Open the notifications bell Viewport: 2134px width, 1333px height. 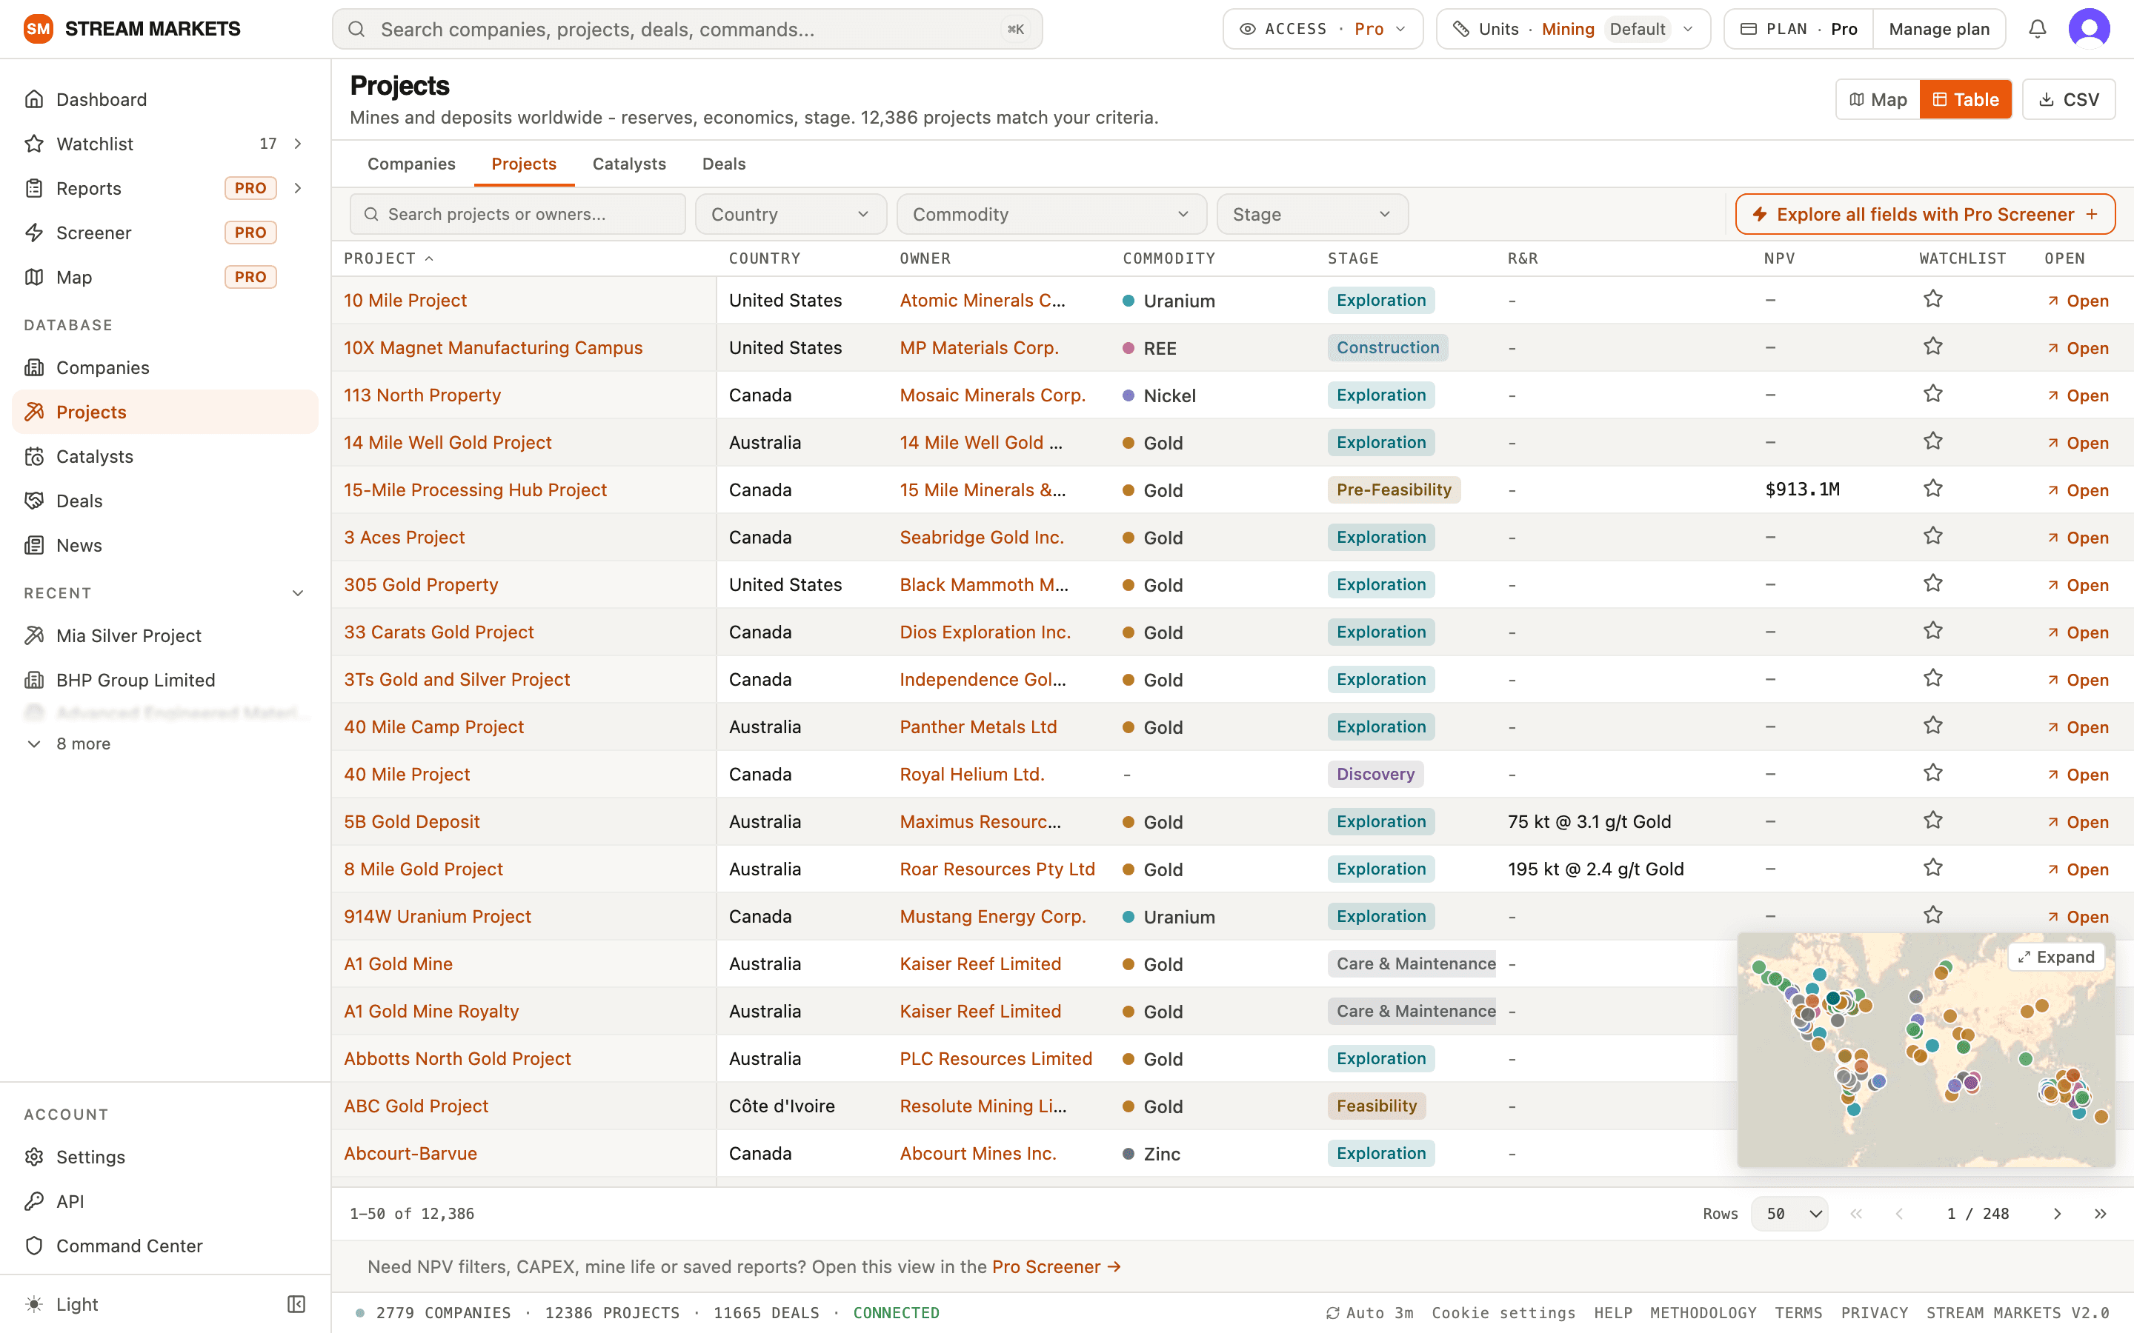click(x=2037, y=29)
